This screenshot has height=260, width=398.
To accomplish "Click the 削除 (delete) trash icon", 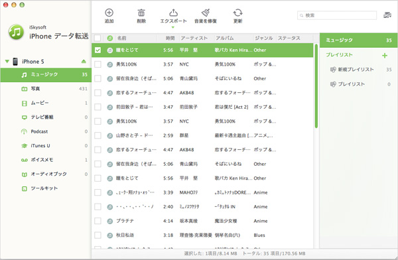I will (141, 13).
